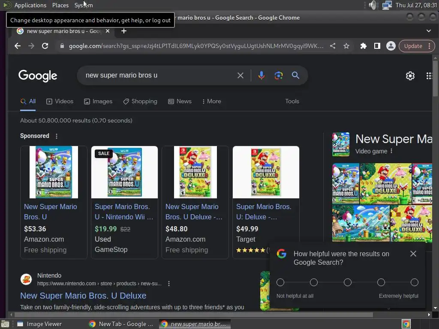
Task: Select the fourth survey rating circle
Action: 381,282
